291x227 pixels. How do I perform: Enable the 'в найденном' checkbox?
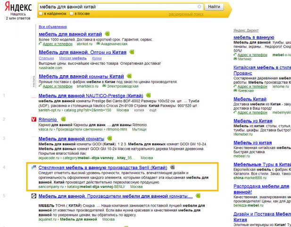[41, 14]
